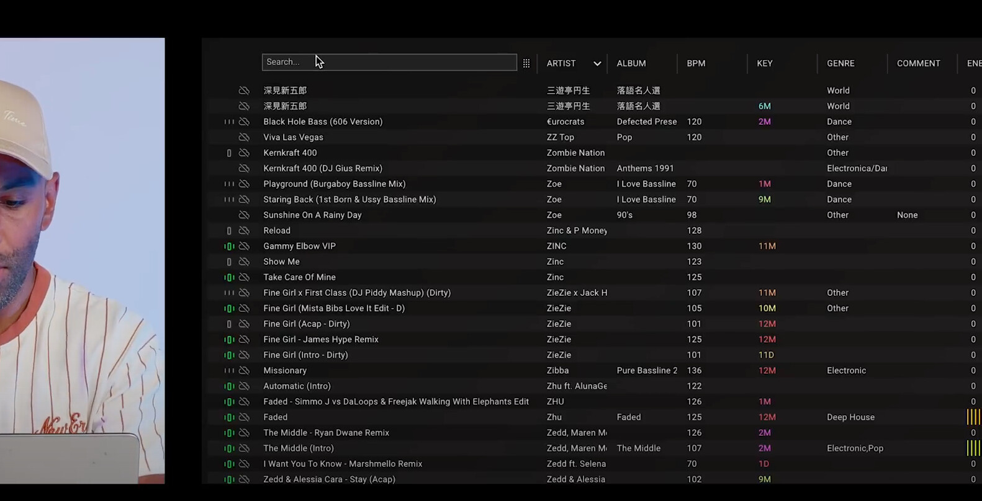Click grey rectangle icon beside Kernkraft 400
This screenshot has width=982, height=501.
click(x=229, y=153)
